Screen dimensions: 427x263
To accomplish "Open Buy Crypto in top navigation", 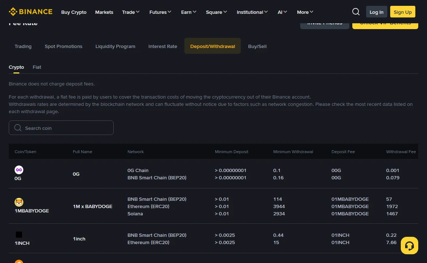I will coord(74,12).
